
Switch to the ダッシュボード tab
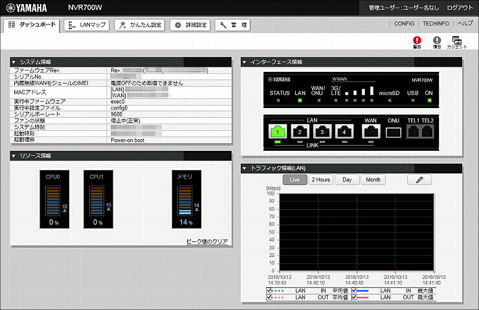[x=32, y=25]
